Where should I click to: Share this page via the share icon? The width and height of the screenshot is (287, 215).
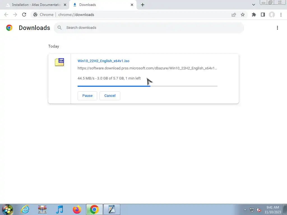pos(234,15)
